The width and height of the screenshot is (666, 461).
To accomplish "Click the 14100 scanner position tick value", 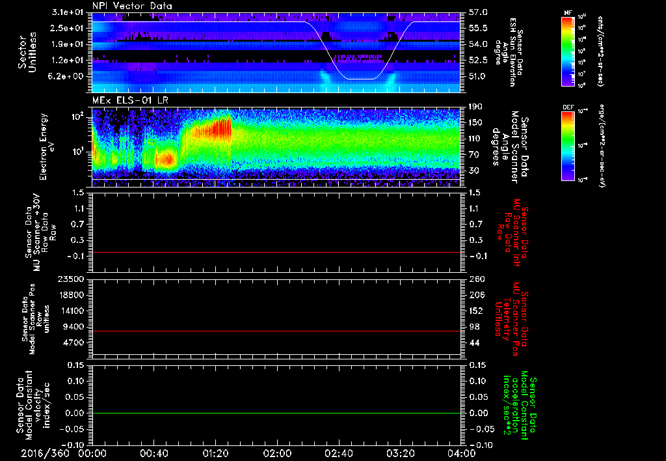I will [x=72, y=311].
